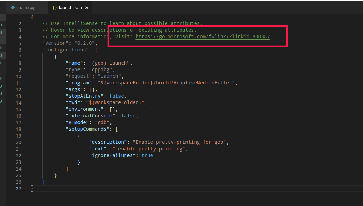
Task: Select the false value of externalConsole
Action: pos(128,116)
